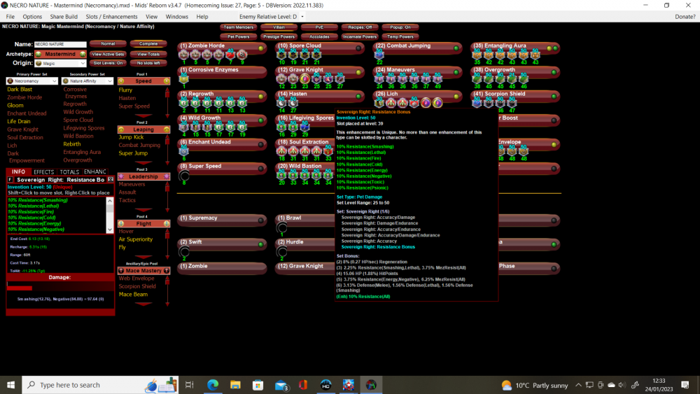
Task: Click Regrowth's slot placed at level 2
Action: (183, 103)
